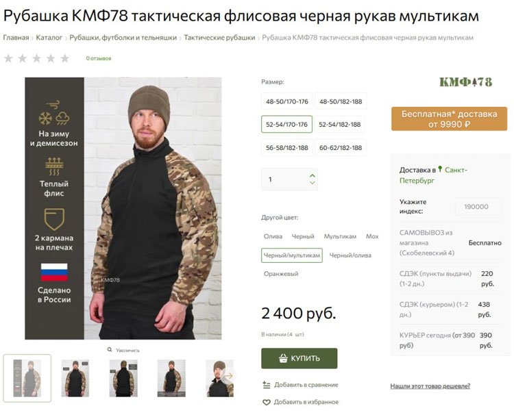This screenshot has height=417, width=514.
Task: Click the green КУПИТЬ button
Action: point(299,358)
